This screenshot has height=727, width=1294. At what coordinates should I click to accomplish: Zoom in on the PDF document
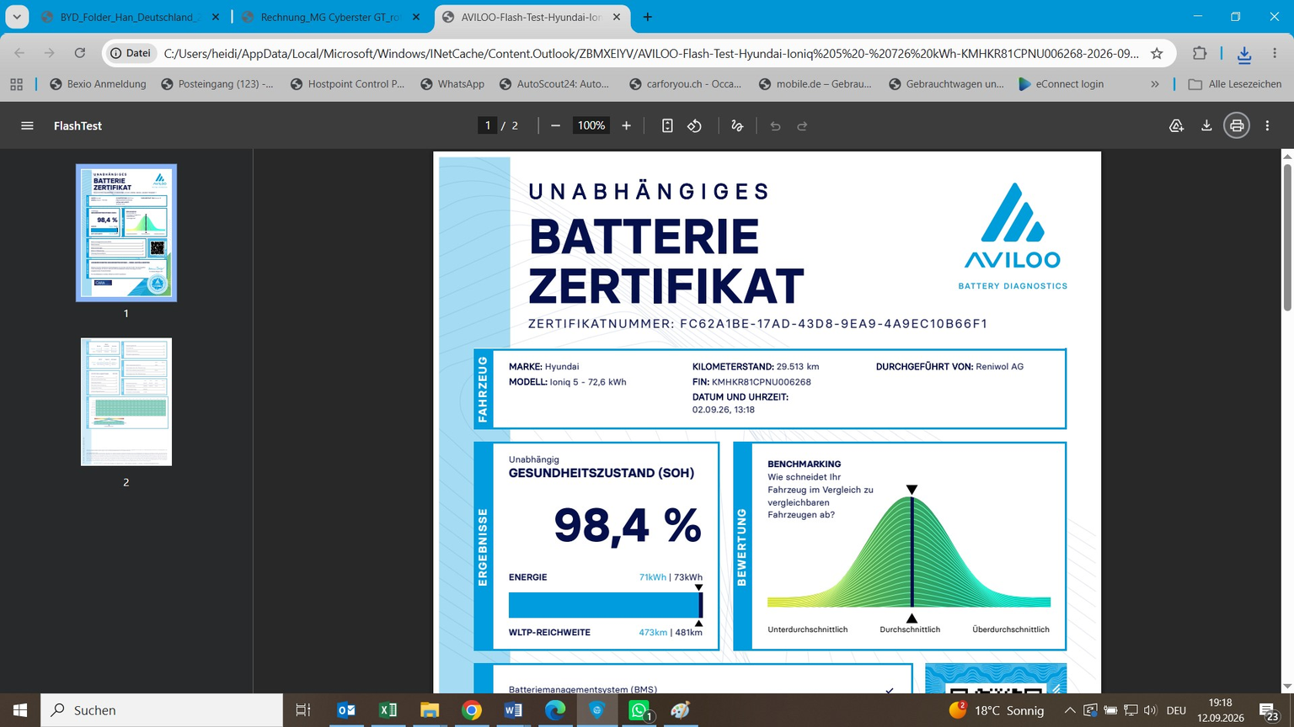click(626, 125)
